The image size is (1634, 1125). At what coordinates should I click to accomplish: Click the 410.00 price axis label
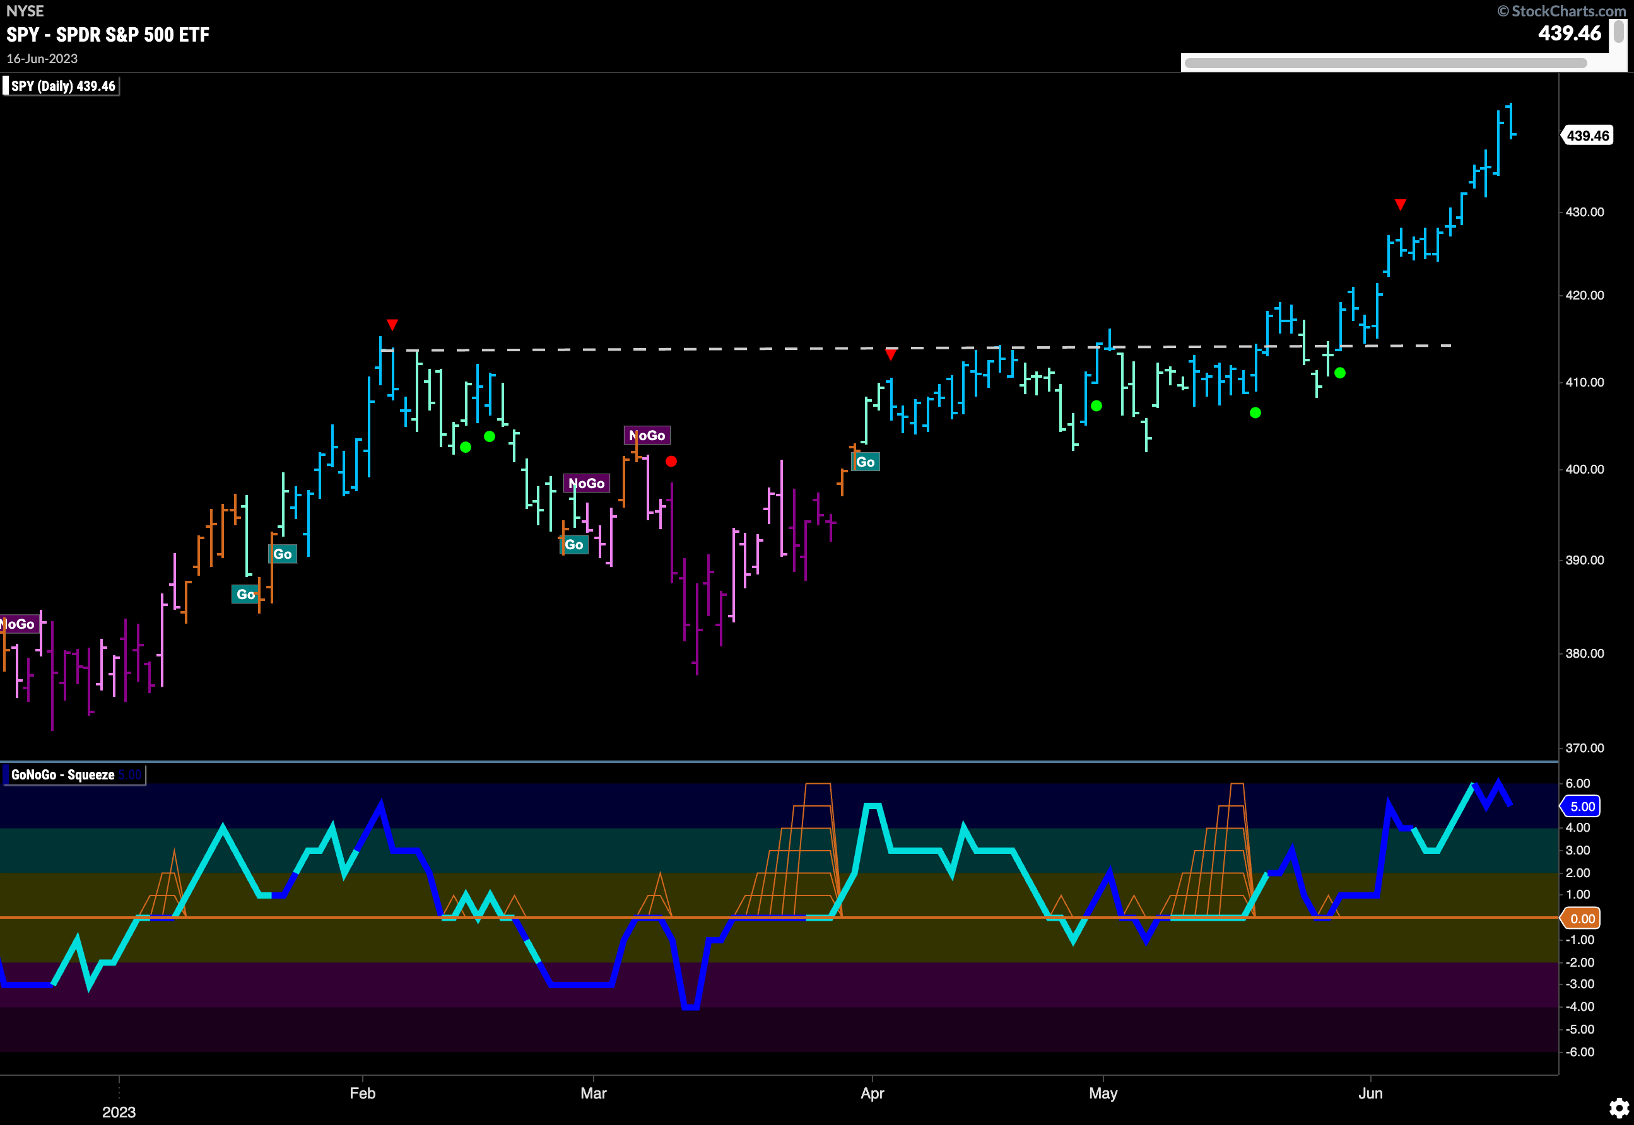[1584, 383]
